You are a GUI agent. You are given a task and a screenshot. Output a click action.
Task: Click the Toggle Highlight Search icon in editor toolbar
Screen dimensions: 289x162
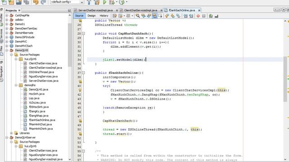click(x=154, y=16)
